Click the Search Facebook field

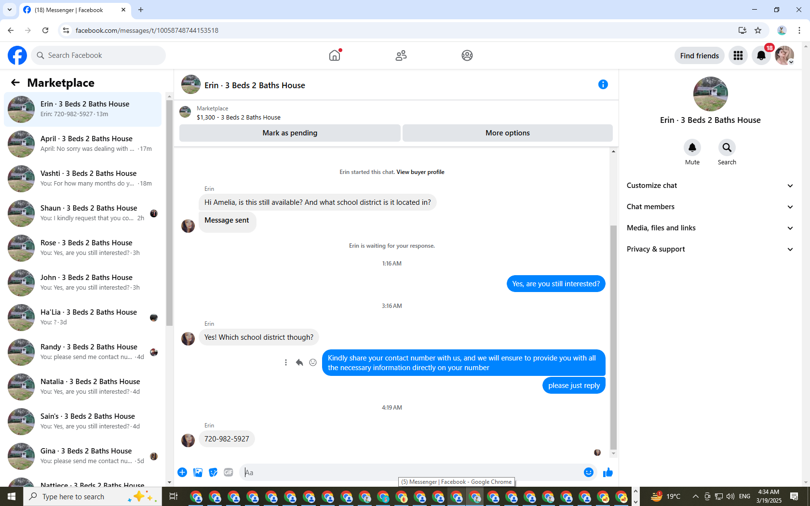point(98,55)
